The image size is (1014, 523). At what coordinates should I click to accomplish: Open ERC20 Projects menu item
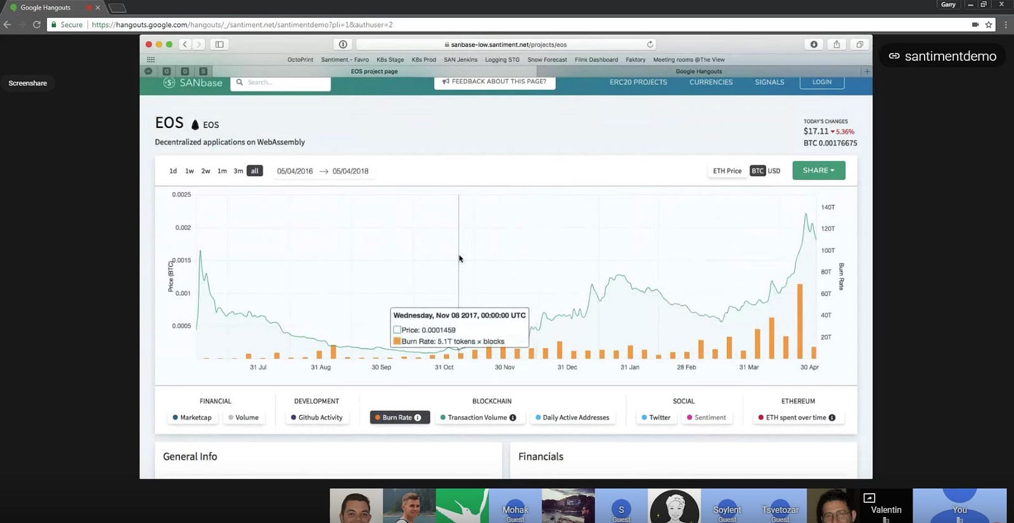point(638,82)
